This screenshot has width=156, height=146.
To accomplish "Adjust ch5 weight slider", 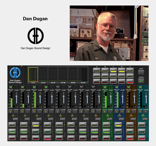I will tap(64, 96).
